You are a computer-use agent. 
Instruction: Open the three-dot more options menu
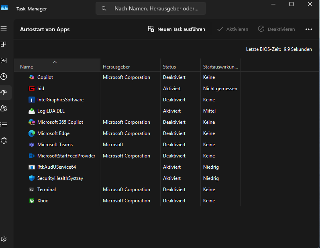tap(309, 29)
